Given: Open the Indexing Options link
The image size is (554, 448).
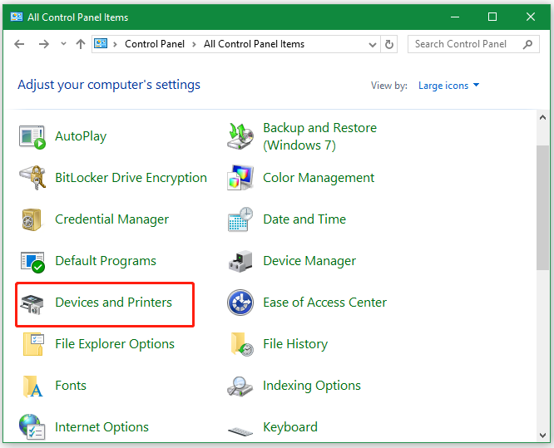Looking at the screenshot, I should [312, 386].
